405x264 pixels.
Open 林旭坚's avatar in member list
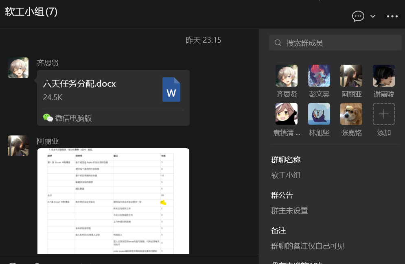pyautogui.click(x=319, y=114)
